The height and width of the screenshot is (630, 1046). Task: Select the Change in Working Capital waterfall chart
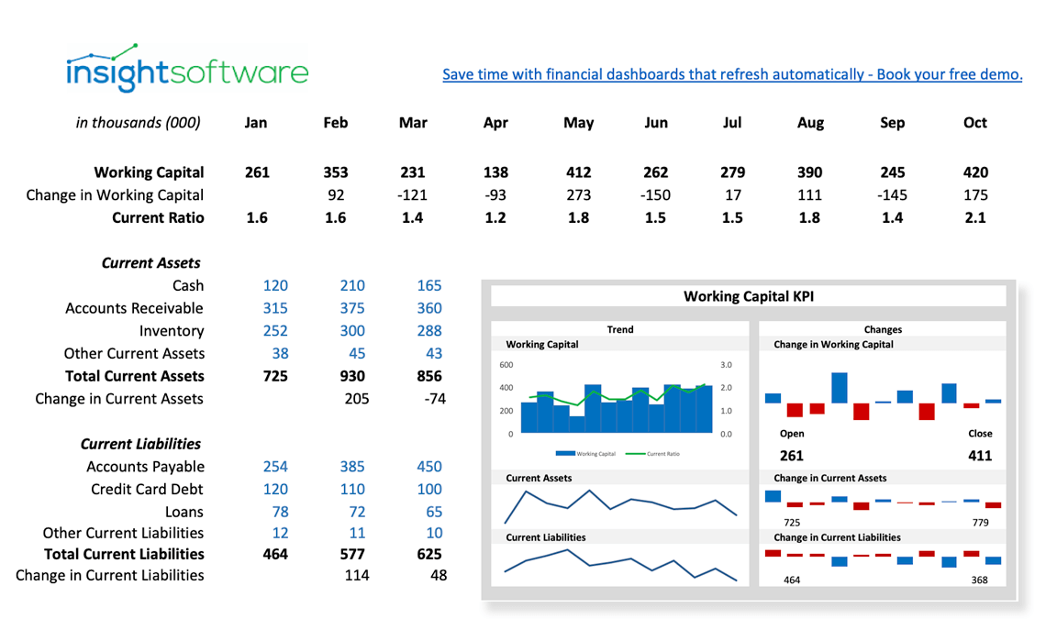pos(881,394)
